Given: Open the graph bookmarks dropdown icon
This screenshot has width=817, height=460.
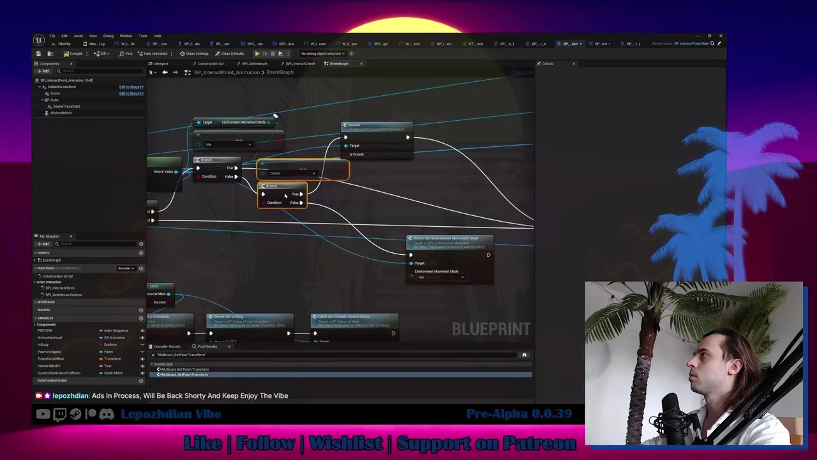Looking at the screenshot, I should tap(152, 72).
